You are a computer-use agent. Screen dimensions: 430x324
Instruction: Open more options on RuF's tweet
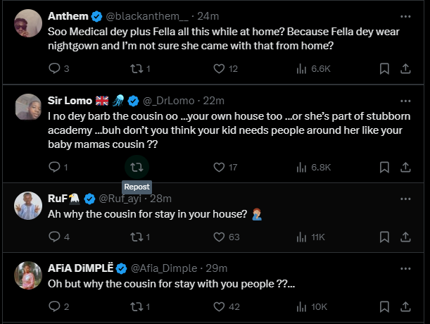pos(405,198)
